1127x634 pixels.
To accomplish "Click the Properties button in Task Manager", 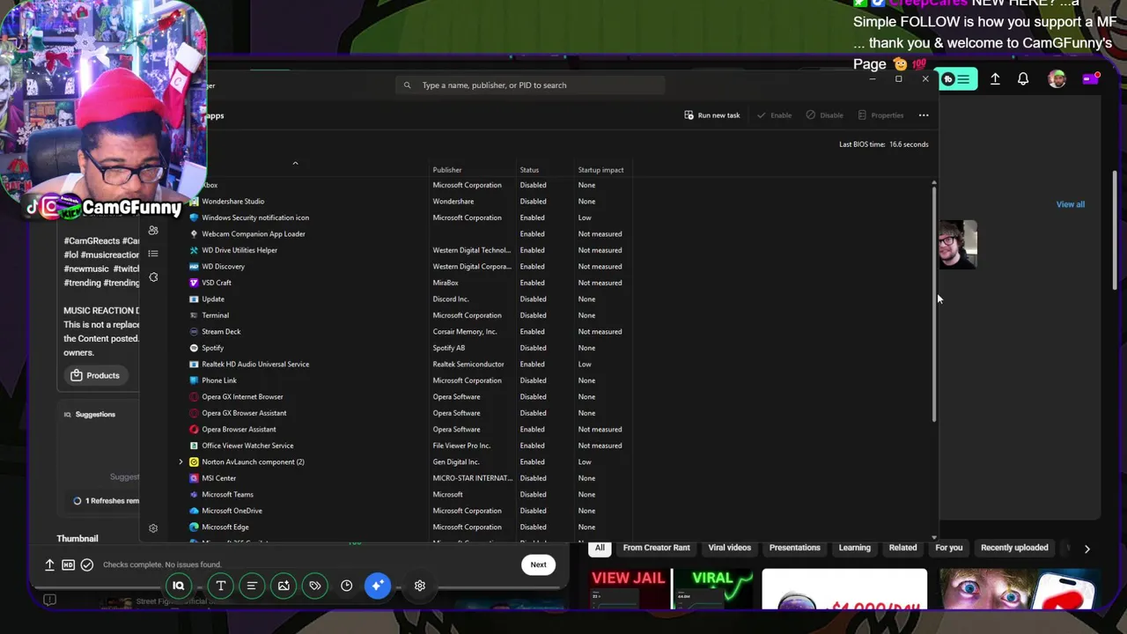I will [x=880, y=115].
